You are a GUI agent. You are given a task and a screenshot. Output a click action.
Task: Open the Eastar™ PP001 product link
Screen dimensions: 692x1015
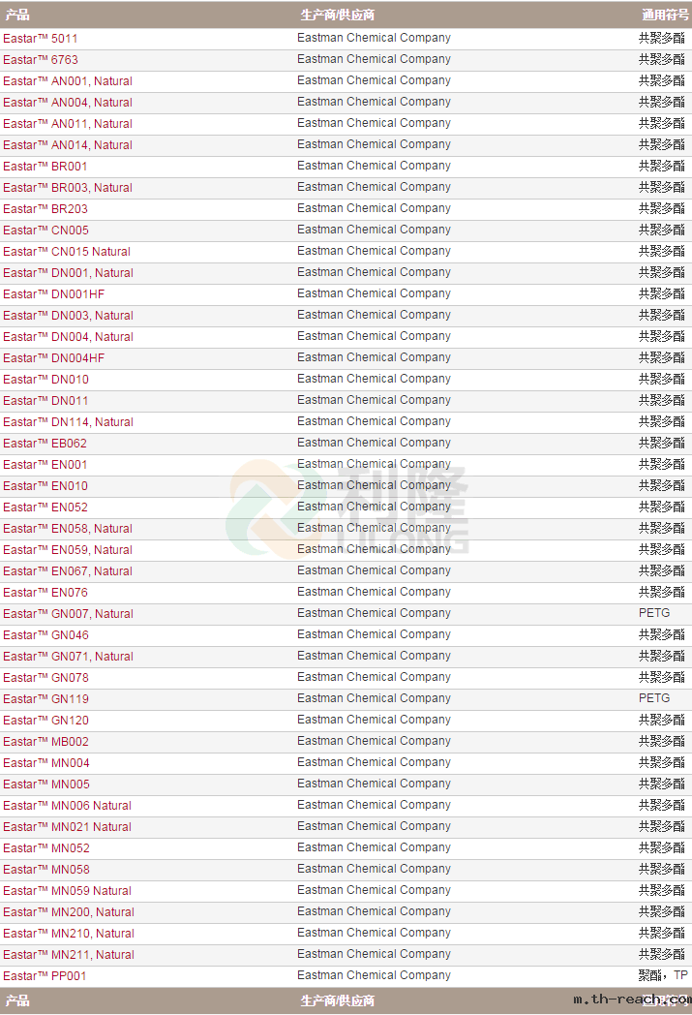[45, 976]
